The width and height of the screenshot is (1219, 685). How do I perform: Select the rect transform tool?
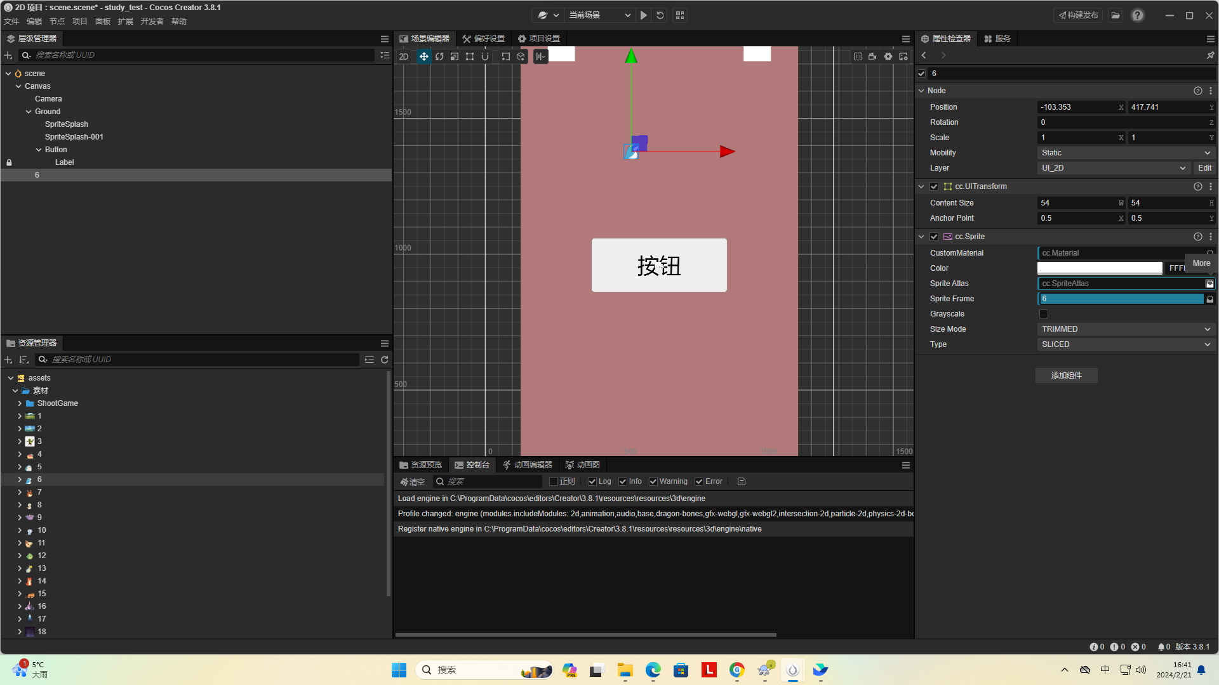(470, 56)
